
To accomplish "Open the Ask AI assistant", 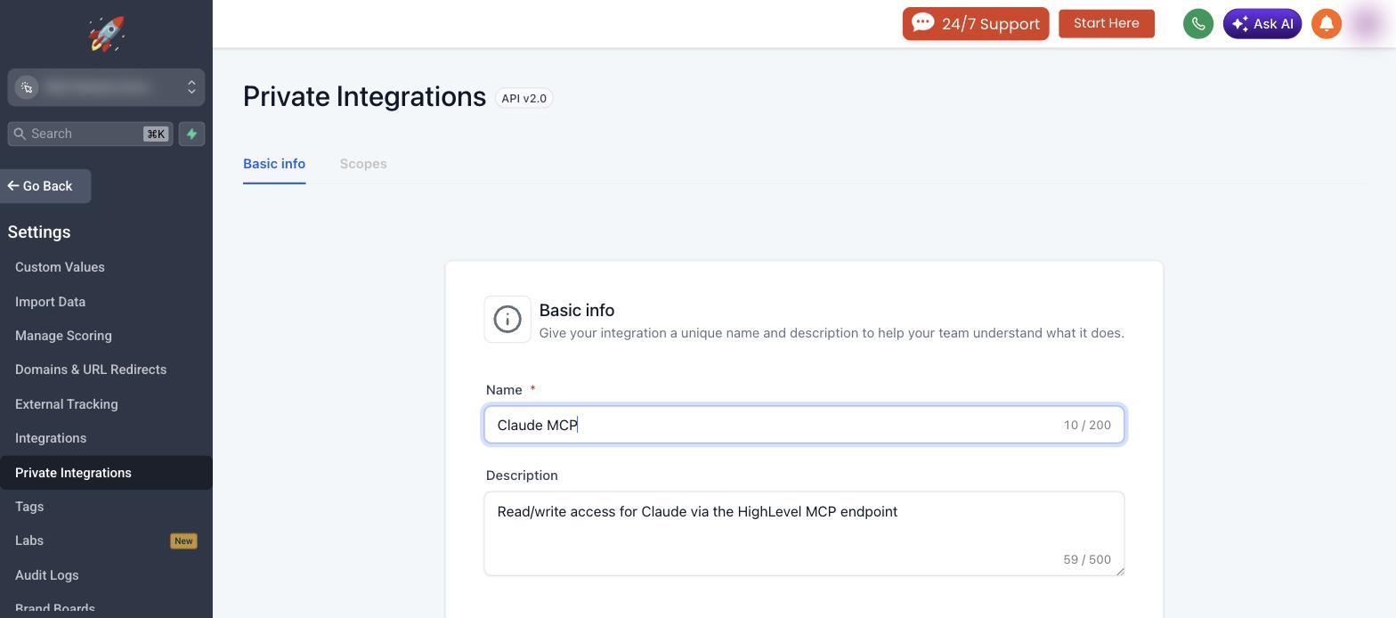I will coord(1262,24).
